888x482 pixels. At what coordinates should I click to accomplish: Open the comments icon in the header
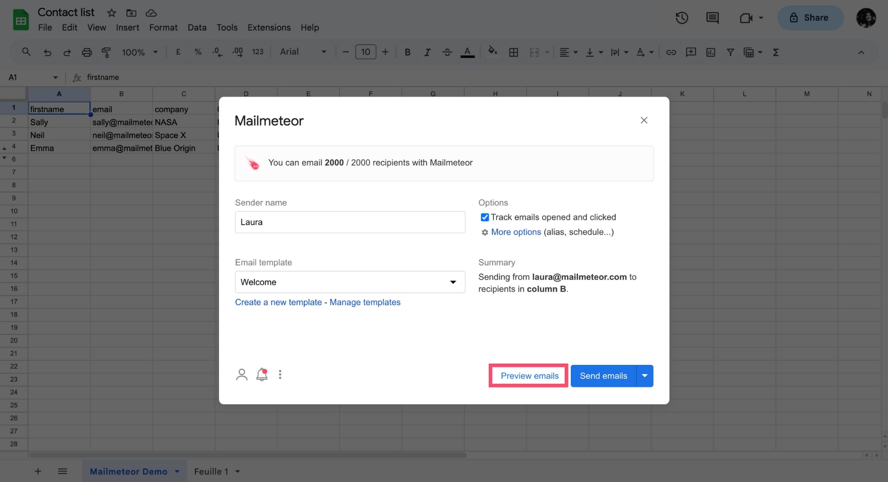point(712,18)
